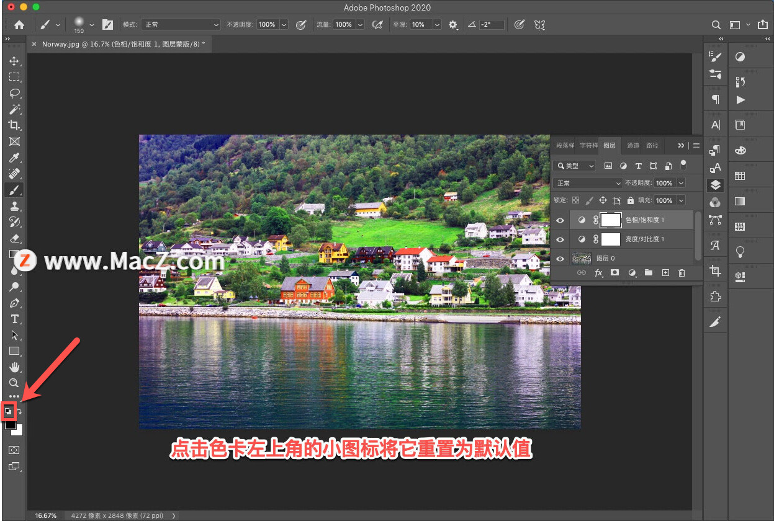Select the Hand tool

[x=14, y=367]
